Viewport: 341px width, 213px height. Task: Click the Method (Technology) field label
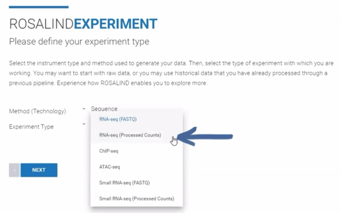tap(37, 111)
